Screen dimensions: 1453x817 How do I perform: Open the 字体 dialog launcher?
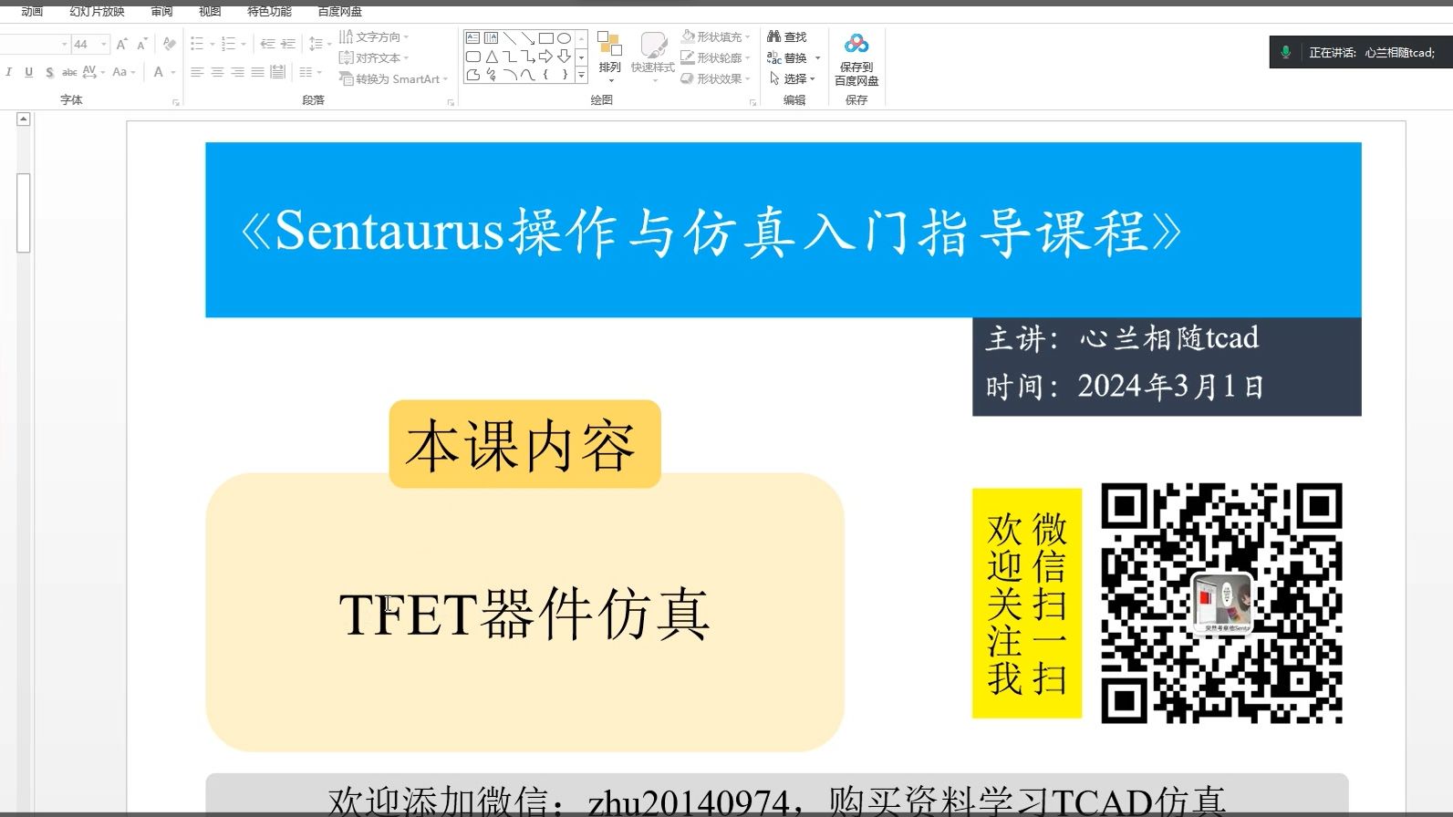[176, 102]
